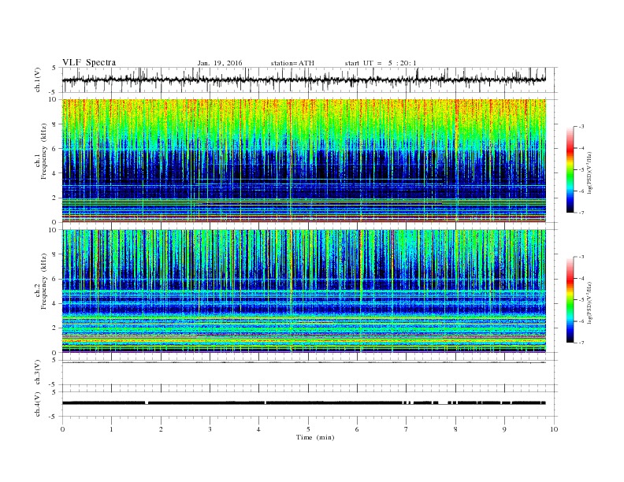Click the time axis tick label "0"
Viewport: 624px width, 482px height.
(x=62, y=429)
